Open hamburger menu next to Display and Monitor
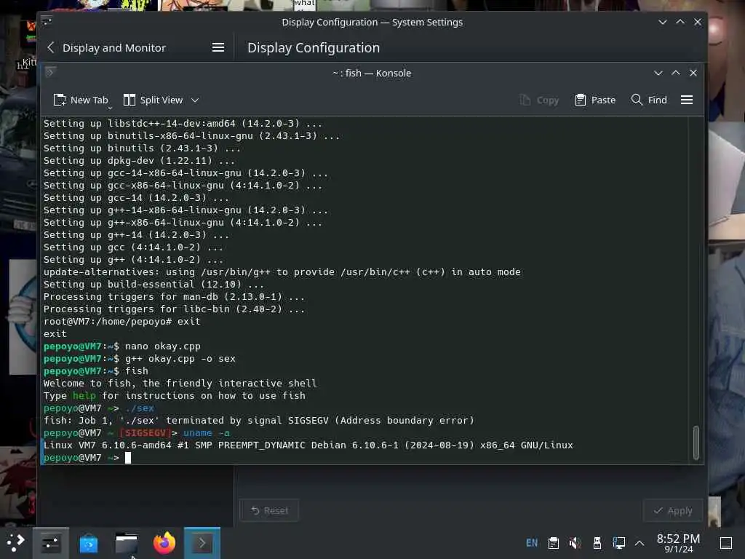Image resolution: width=745 pixels, height=559 pixels. [x=218, y=47]
